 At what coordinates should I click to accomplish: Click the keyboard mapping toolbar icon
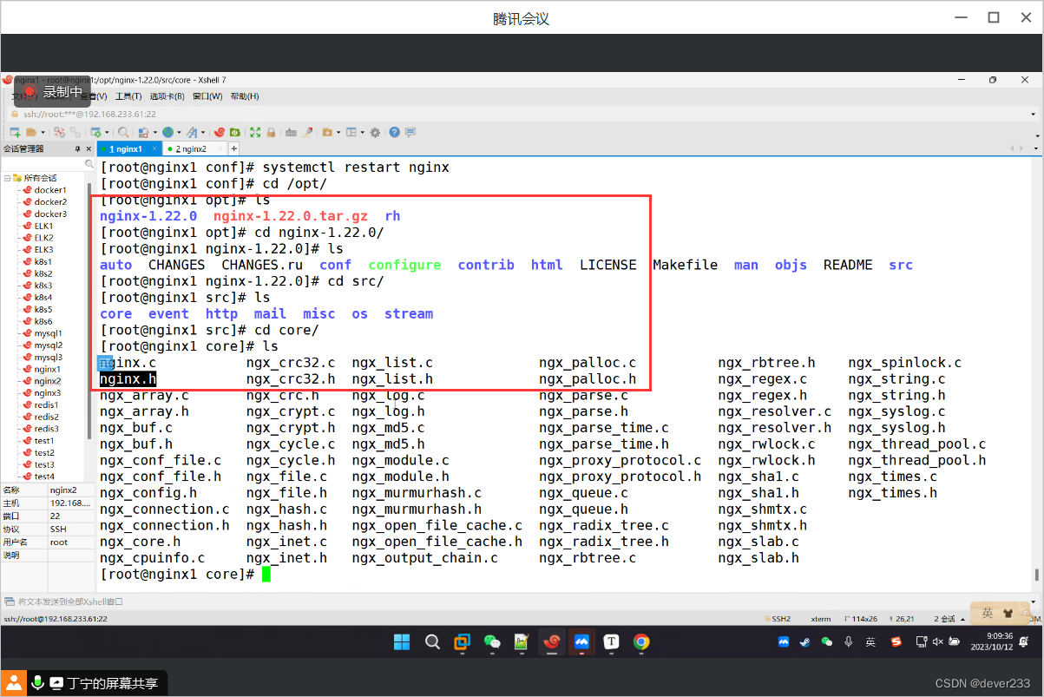[291, 133]
